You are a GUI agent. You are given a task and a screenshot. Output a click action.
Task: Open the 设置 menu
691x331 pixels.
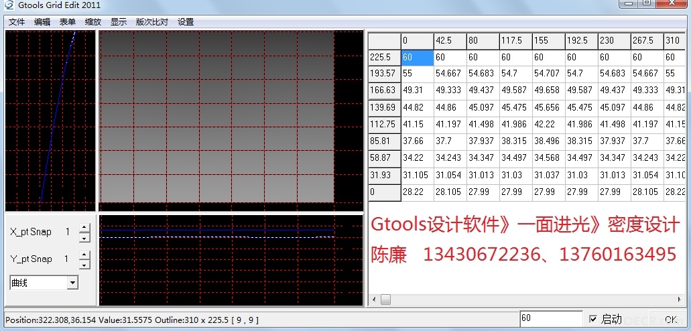pos(186,22)
